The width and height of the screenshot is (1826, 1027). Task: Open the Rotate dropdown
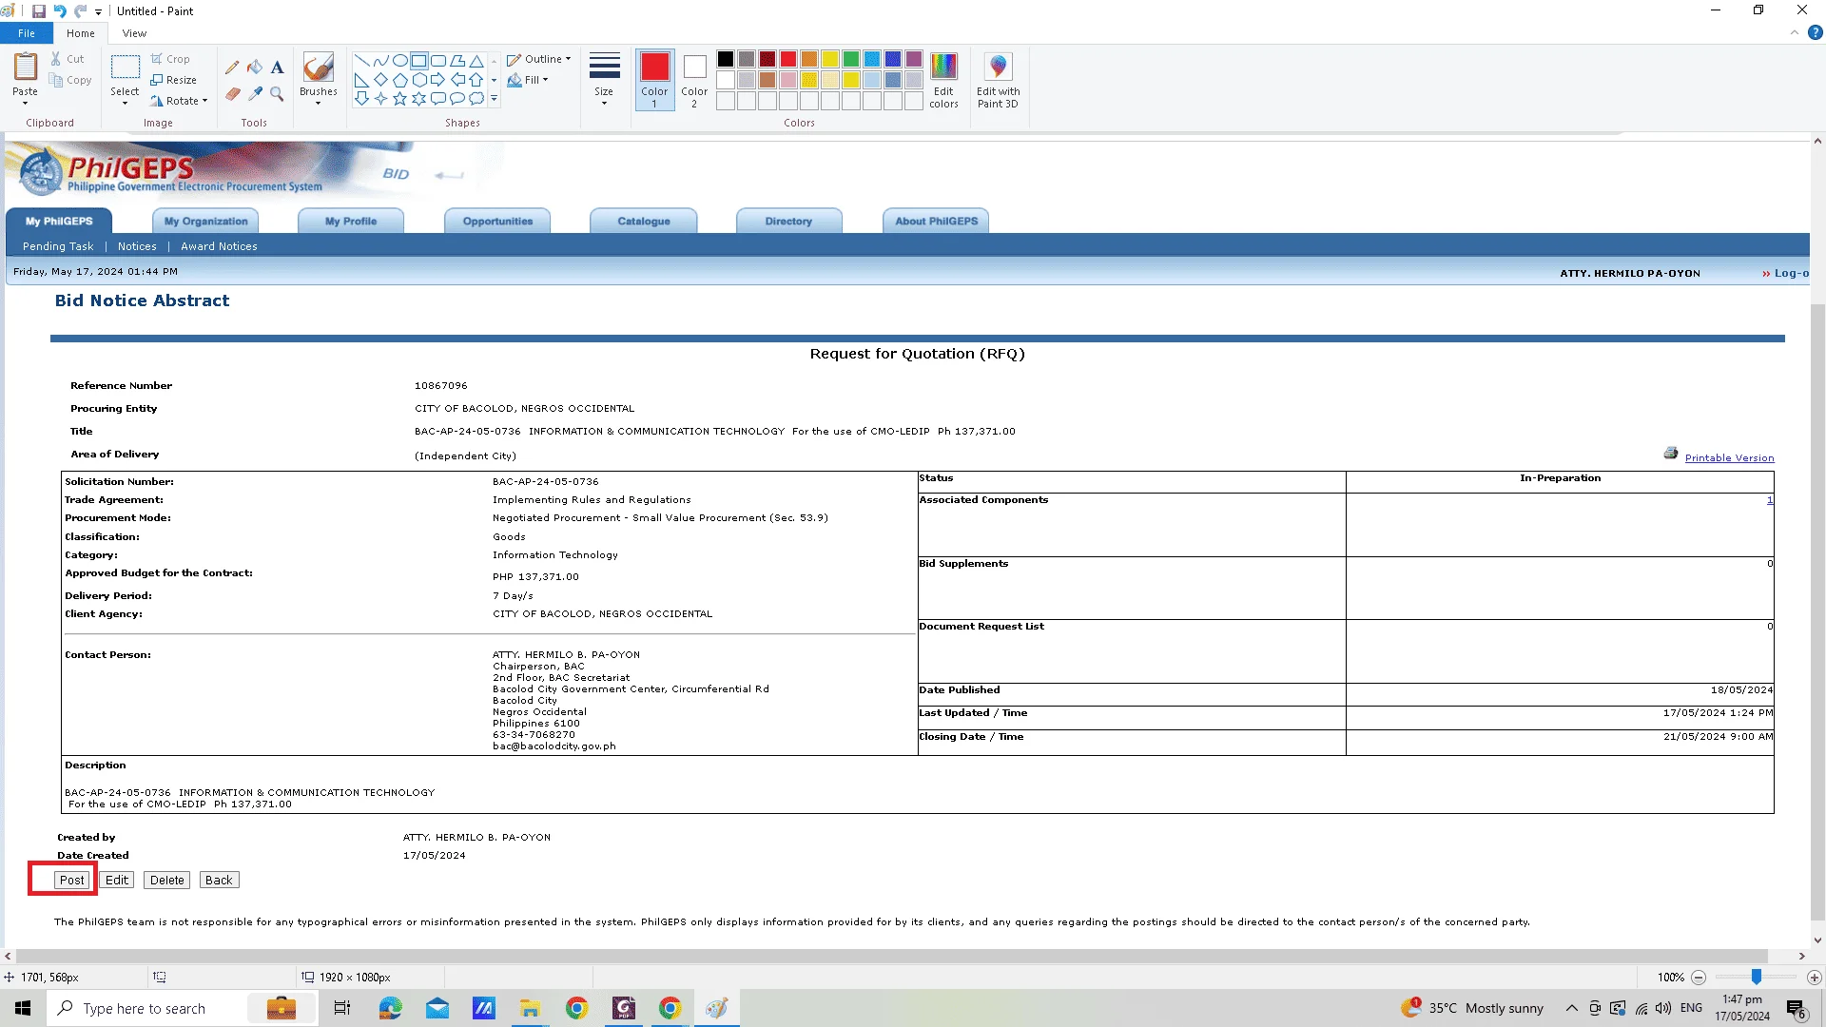coord(179,101)
